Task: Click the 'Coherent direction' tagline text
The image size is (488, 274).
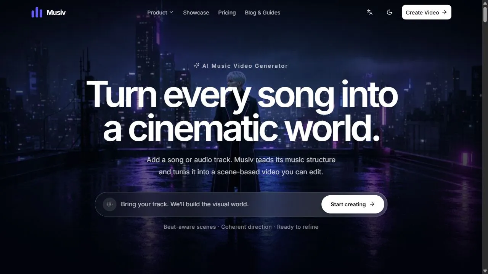Action: pyautogui.click(x=246, y=227)
